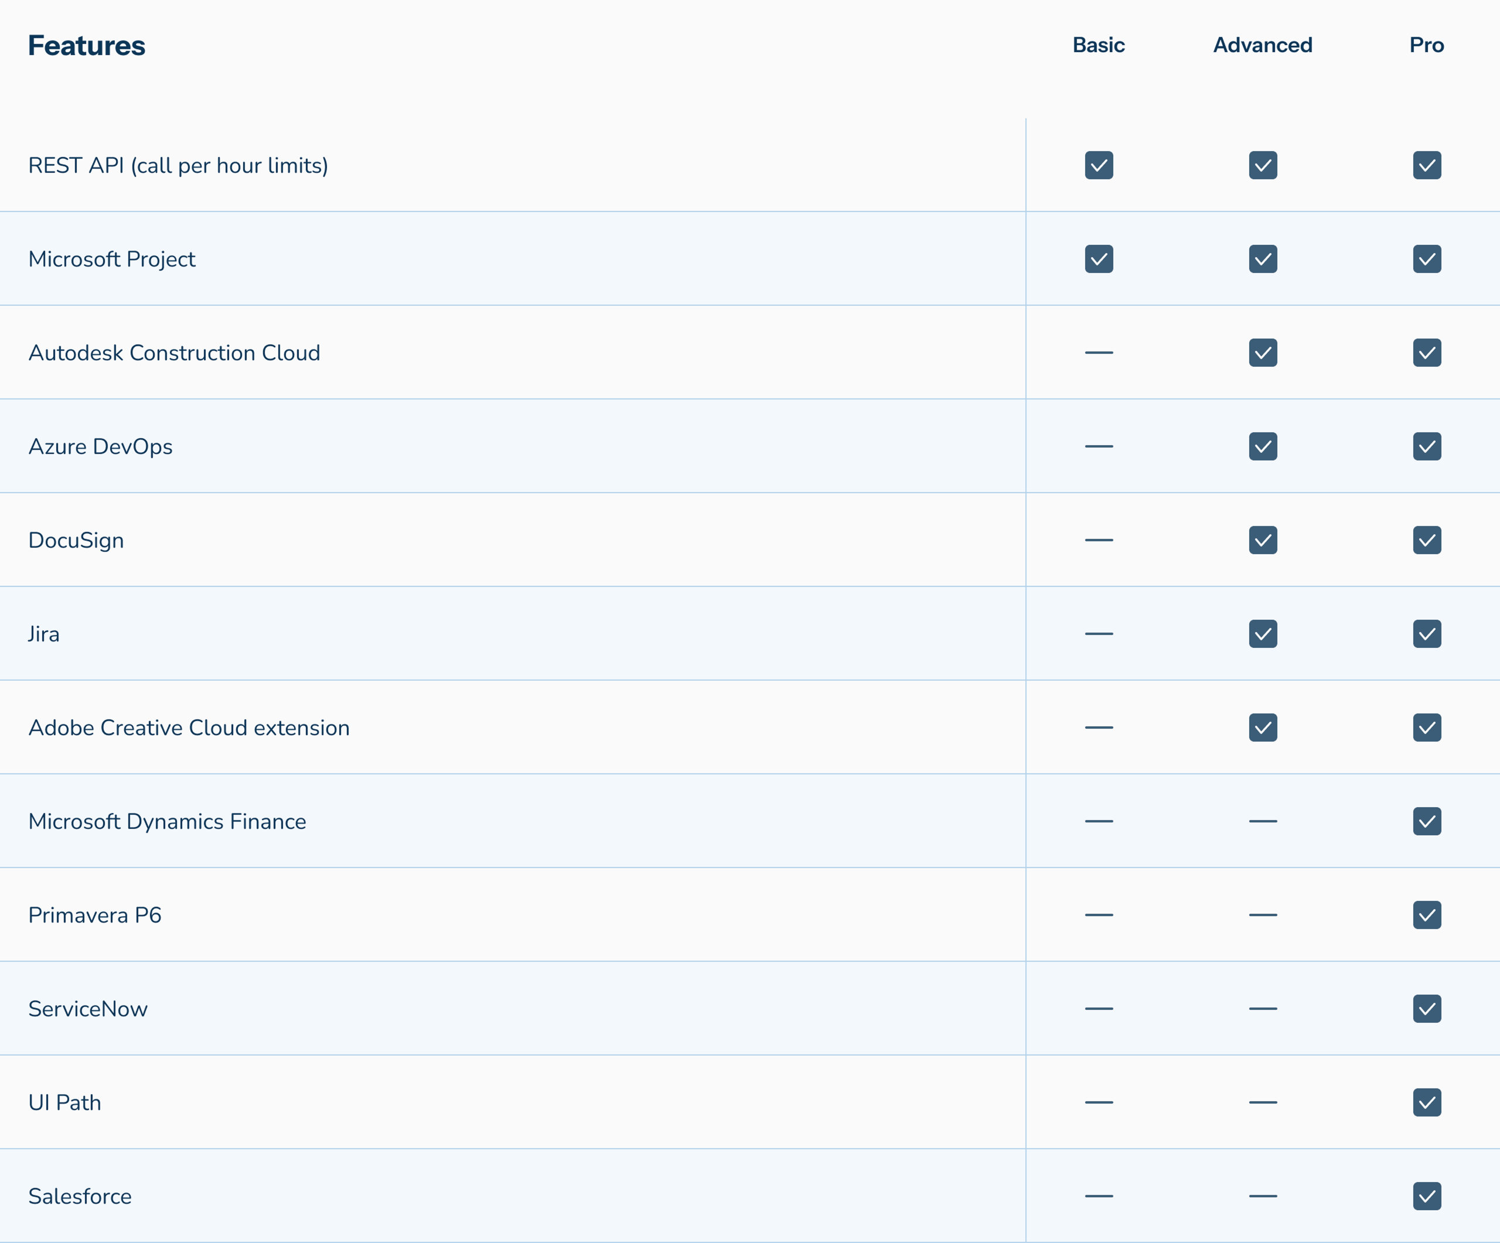1500x1243 pixels.
Task: Select the Basic checkmark for Microsoft Project
Action: click(1099, 258)
